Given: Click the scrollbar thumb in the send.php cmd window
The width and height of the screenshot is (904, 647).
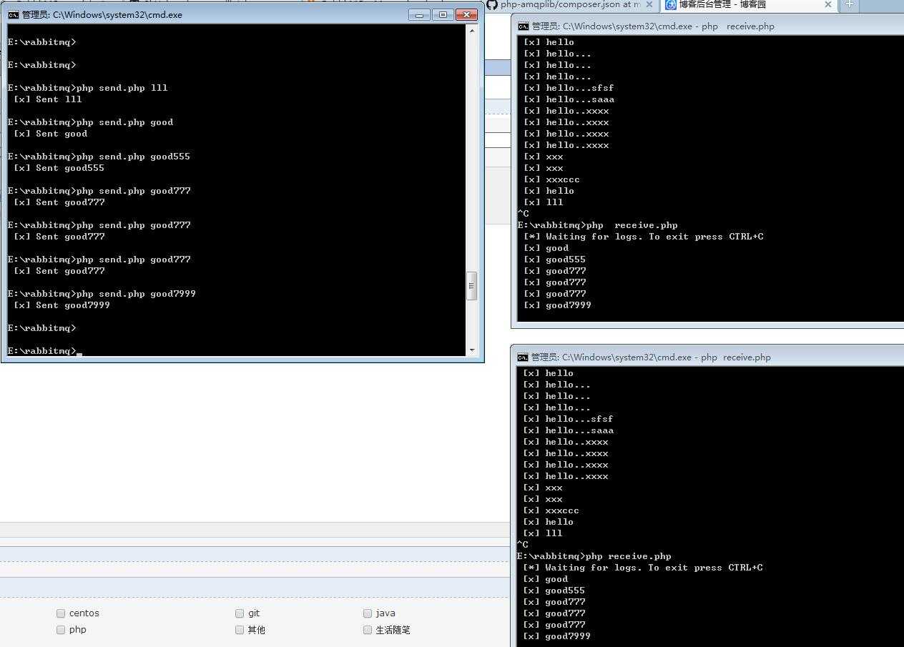Looking at the screenshot, I should pos(472,285).
